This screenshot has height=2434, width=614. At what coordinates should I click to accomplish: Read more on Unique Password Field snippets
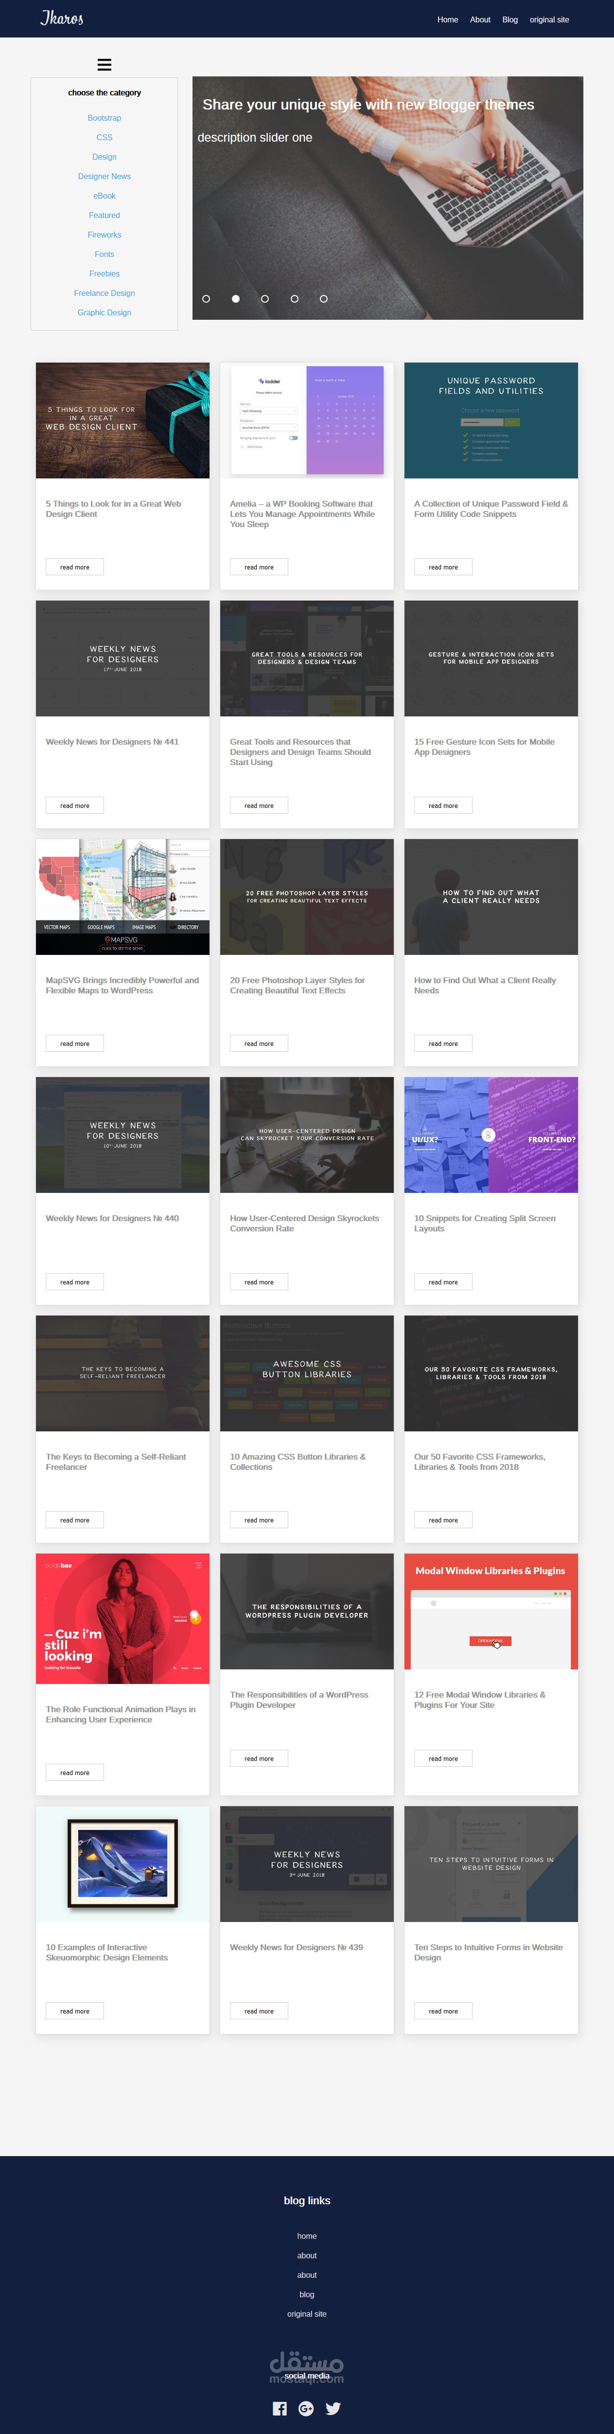click(443, 567)
